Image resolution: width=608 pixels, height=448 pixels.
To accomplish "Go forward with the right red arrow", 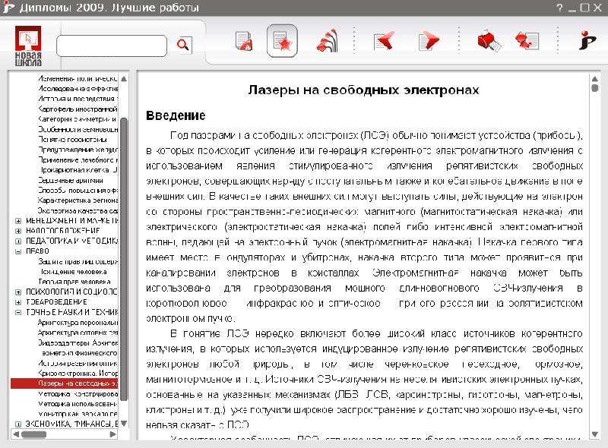I will [429, 41].
